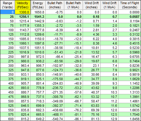This screenshot has height=121, width=141.
Task: Click the Time of Flight (Seconds) header
Action: click(130, 5)
